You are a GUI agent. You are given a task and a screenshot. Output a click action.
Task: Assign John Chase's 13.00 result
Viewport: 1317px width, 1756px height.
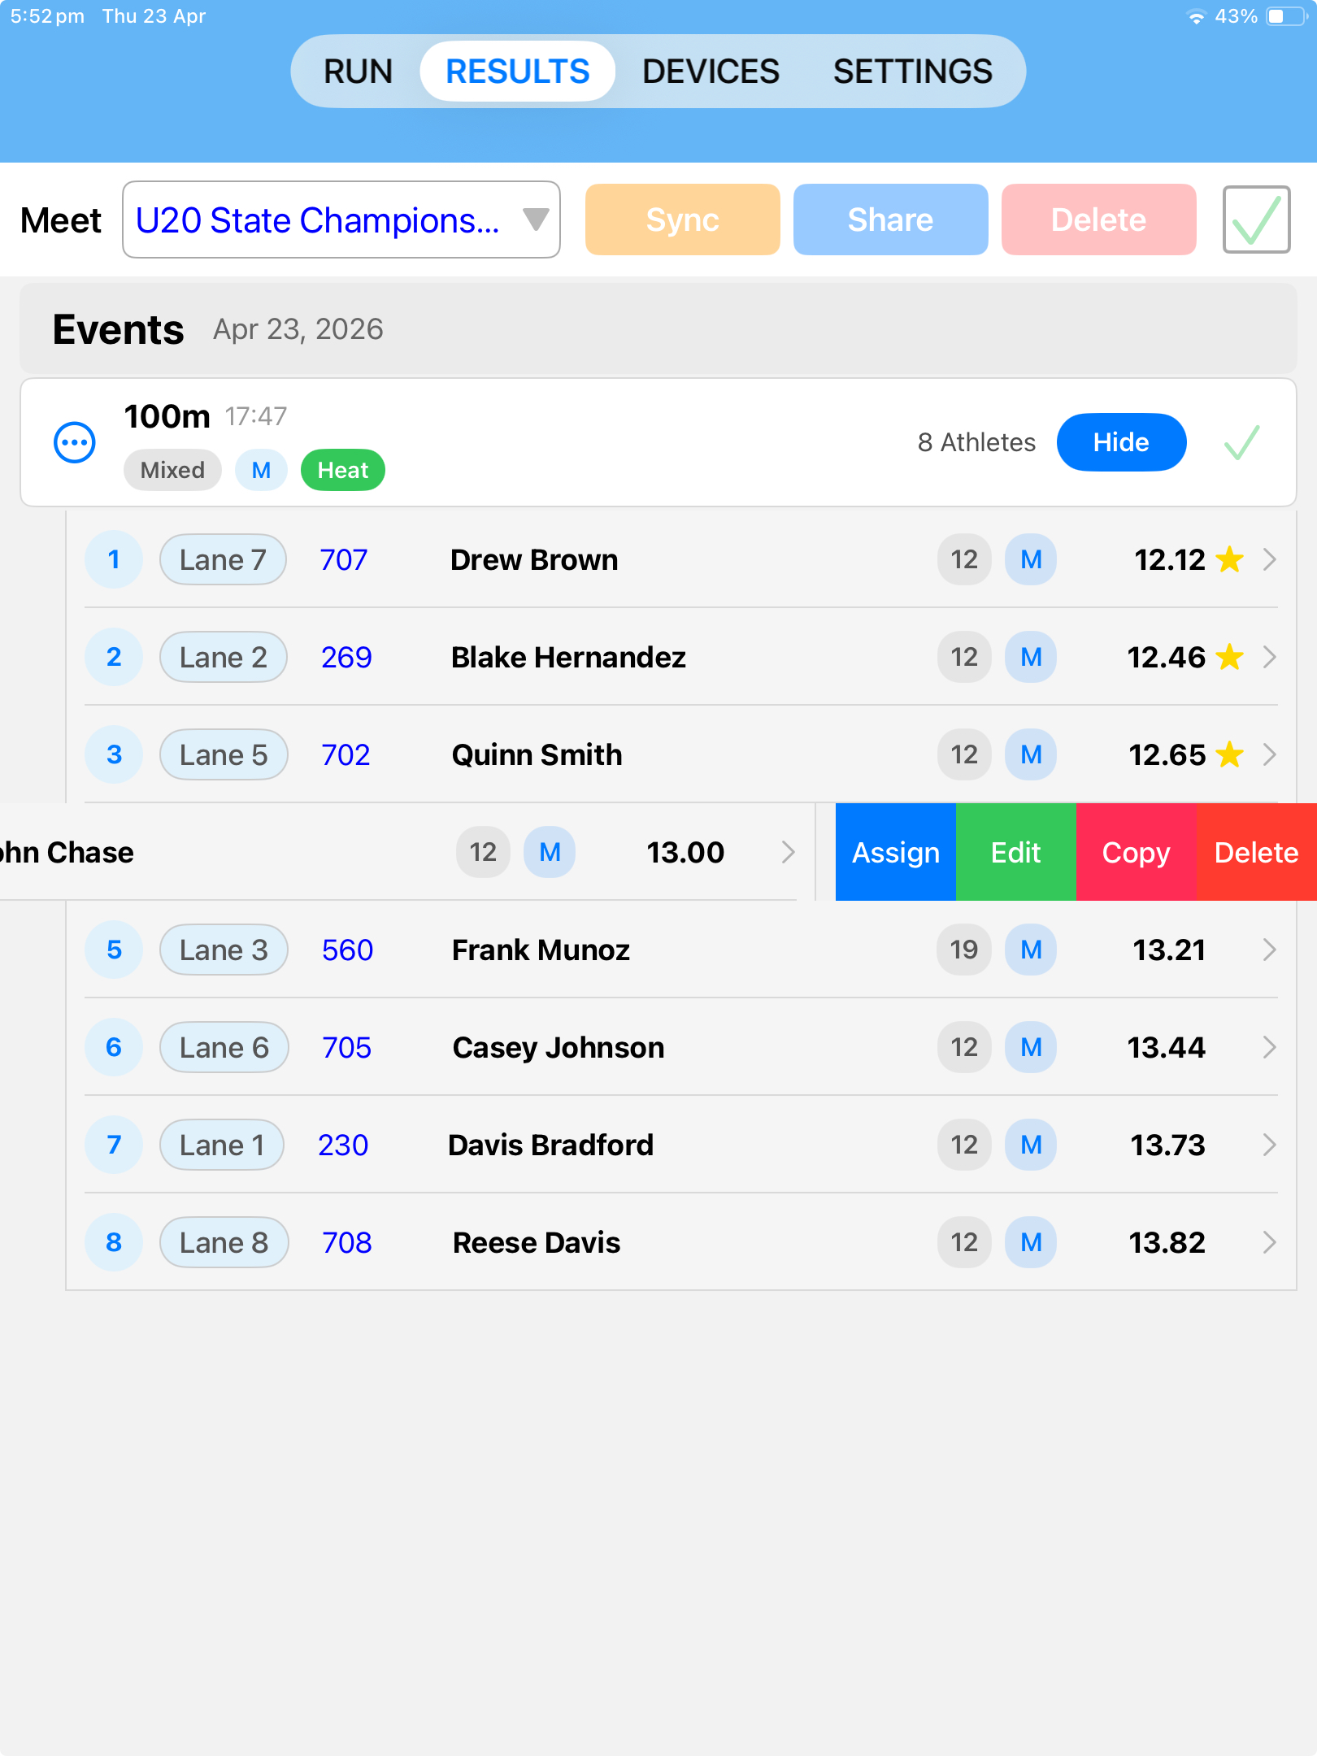(x=895, y=852)
